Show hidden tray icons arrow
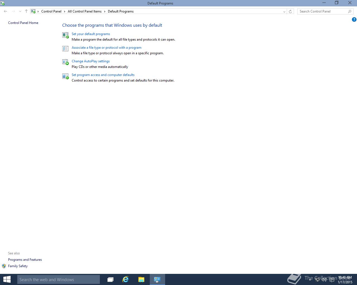The width and height of the screenshot is (357, 285). pos(310,279)
